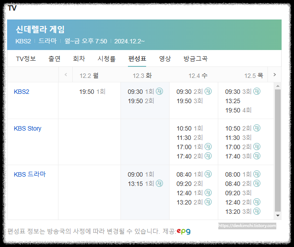Select the 12.3 화 date header
The width and height of the screenshot is (294, 247).
tap(142, 76)
